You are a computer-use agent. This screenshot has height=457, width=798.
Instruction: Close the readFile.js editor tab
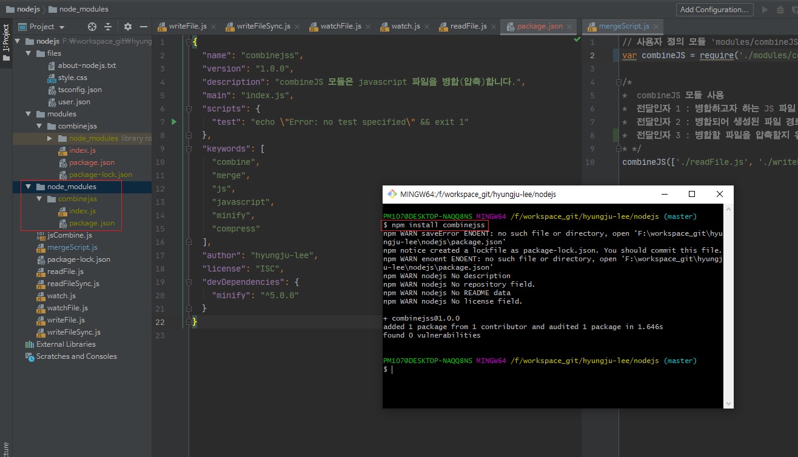[x=493, y=27]
